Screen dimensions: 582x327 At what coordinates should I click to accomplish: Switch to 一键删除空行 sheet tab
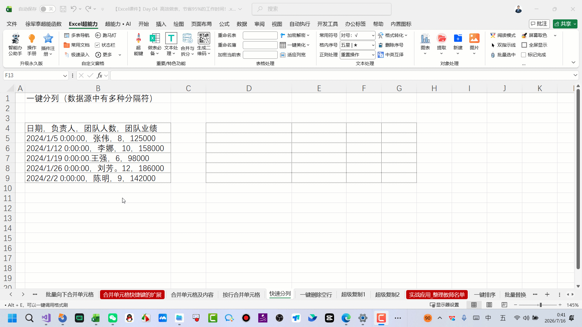(316, 295)
